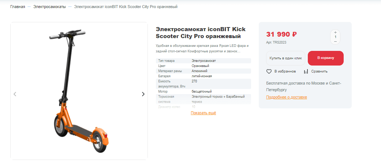This screenshot has height=164, width=381.
Task: Open the 'Главная' breadcrumb link
Action: point(18,7)
